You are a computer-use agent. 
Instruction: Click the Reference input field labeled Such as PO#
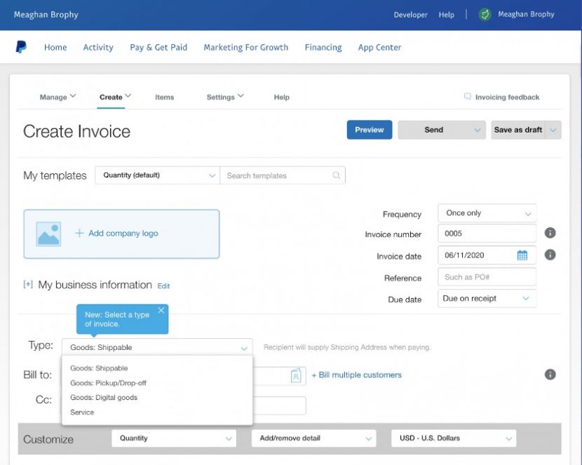487,276
